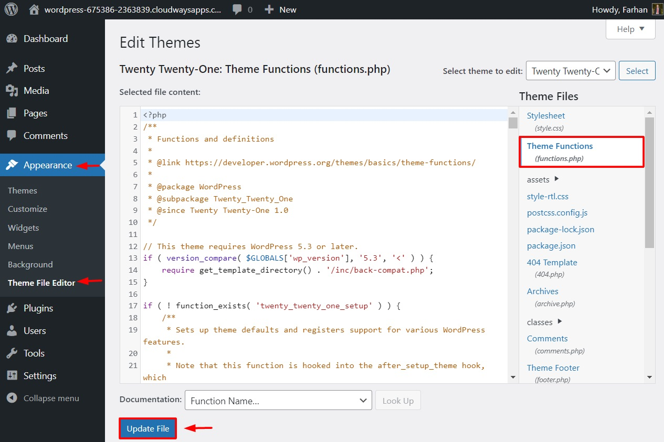The image size is (664, 442).
Task: Click the Update File button
Action: 147,428
